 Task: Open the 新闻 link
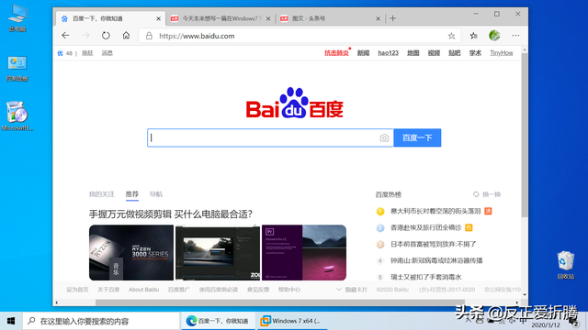(x=363, y=53)
